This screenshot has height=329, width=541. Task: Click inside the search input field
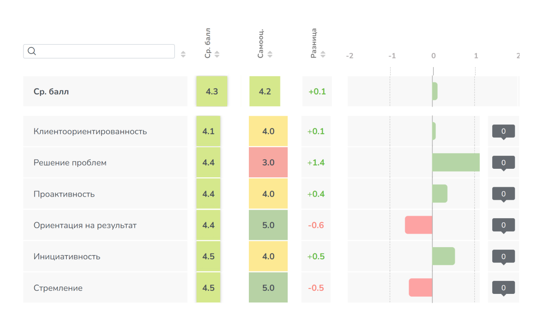[104, 51]
